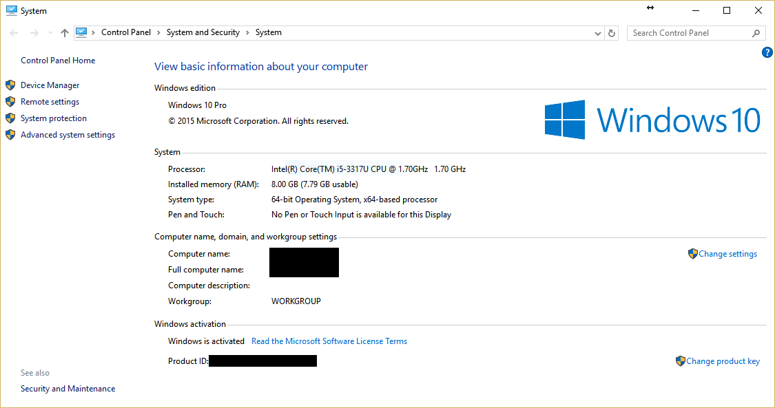The height and width of the screenshot is (408, 775).
Task: Open System and Security breadcrumb
Action: 203,32
